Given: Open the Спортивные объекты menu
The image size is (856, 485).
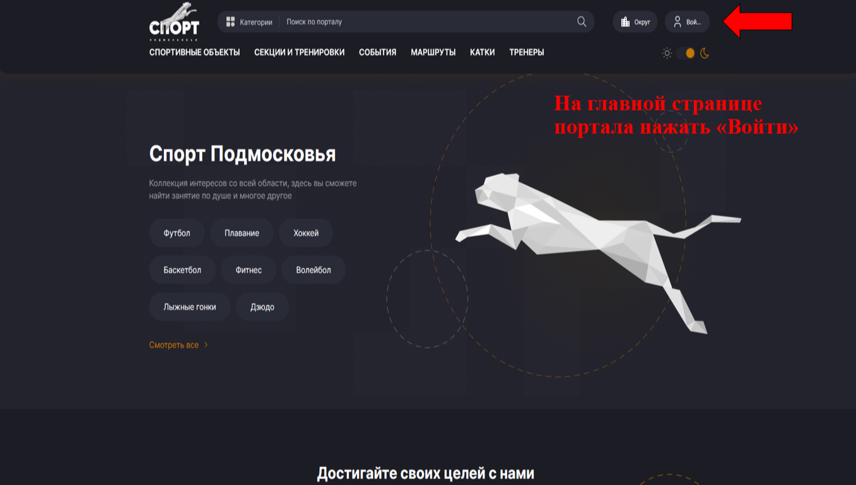Looking at the screenshot, I should [x=194, y=52].
